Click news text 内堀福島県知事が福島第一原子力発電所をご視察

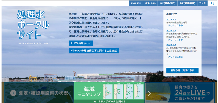point(182,35)
